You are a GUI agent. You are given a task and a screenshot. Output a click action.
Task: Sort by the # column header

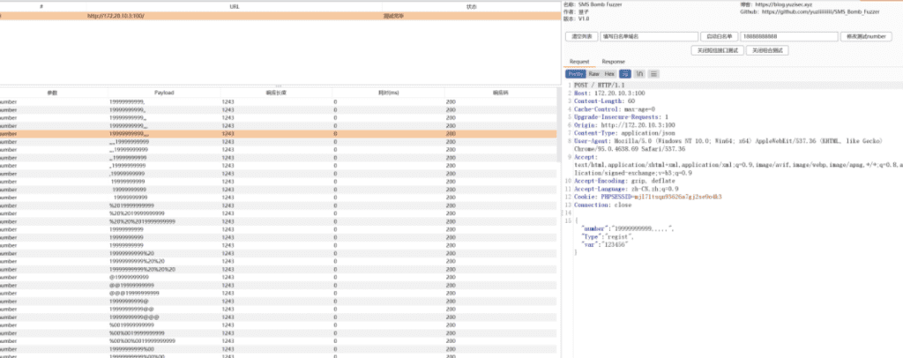(41, 6)
